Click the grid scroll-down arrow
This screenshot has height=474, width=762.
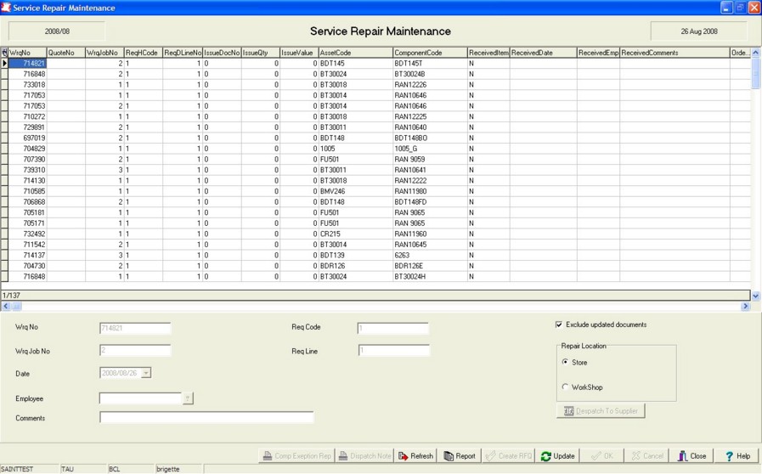coord(756,296)
